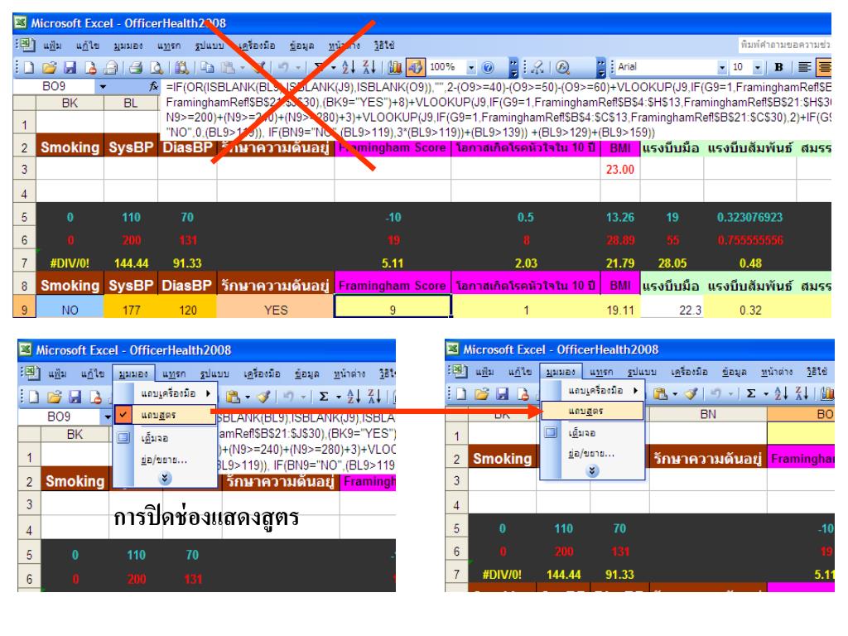
Task: Select YES cell in row 9
Action: pos(276,310)
